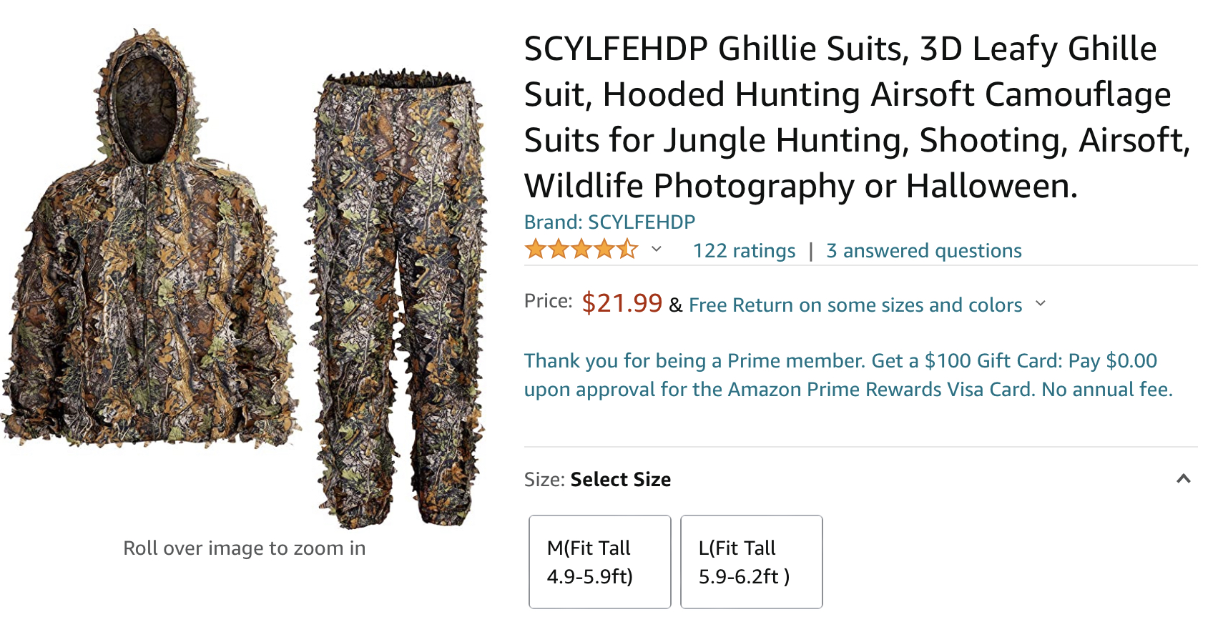Click the 'Roll over image to zoom in' caption
Image resolution: width=1223 pixels, height=617 pixels.
pos(244,548)
